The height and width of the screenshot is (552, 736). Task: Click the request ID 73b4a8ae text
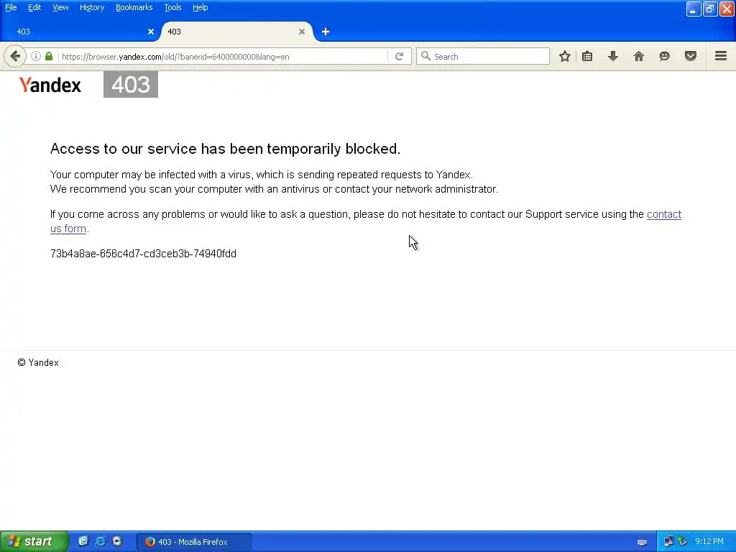143,254
